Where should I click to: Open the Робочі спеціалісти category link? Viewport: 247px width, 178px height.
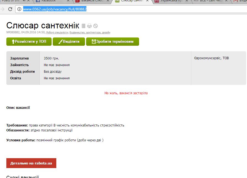coord(57,33)
